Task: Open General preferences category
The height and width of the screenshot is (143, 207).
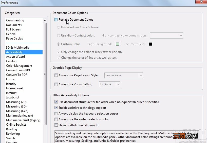Action: [x=11, y=34]
